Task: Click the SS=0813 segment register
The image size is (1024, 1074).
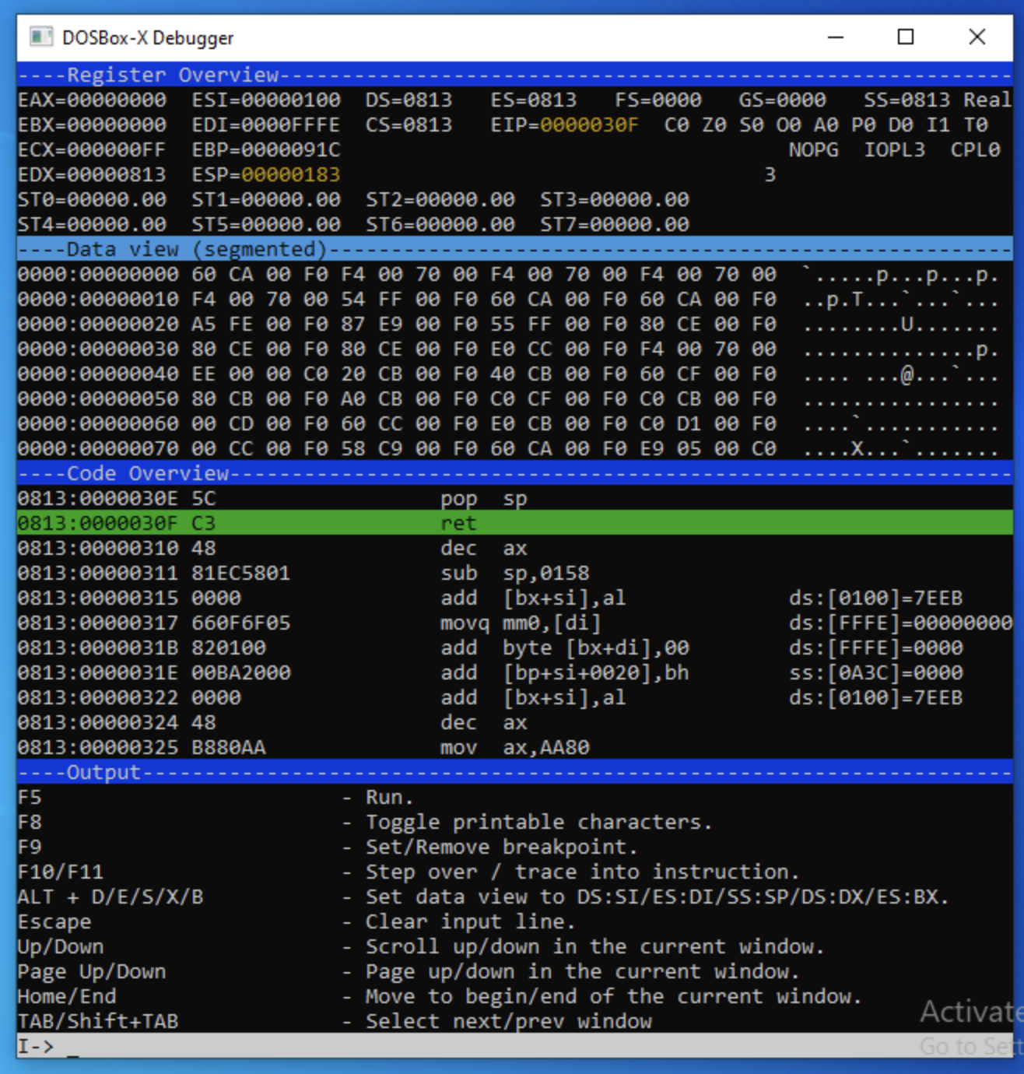Action: 907,100
